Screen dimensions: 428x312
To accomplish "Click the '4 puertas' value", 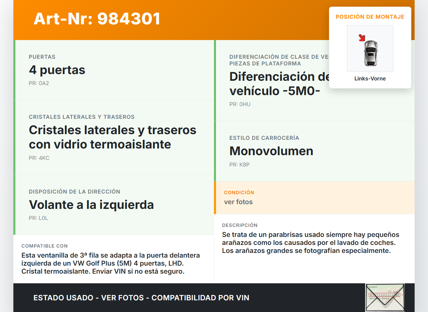I will [57, 70].
